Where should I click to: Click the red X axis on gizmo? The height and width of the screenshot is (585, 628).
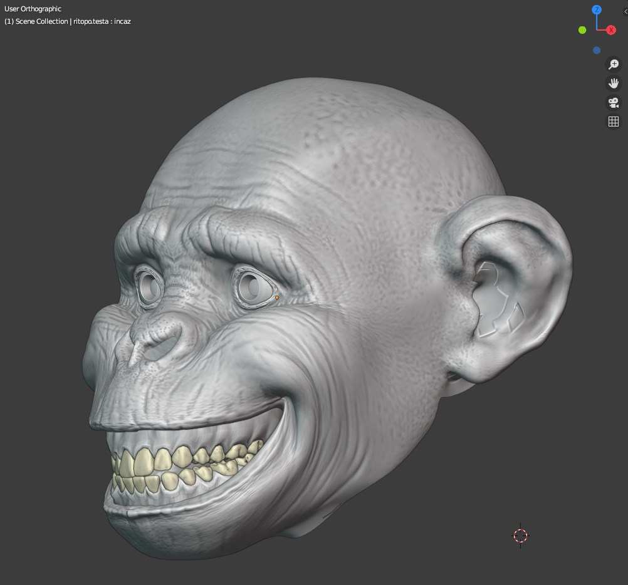click(x=611, y=30)
